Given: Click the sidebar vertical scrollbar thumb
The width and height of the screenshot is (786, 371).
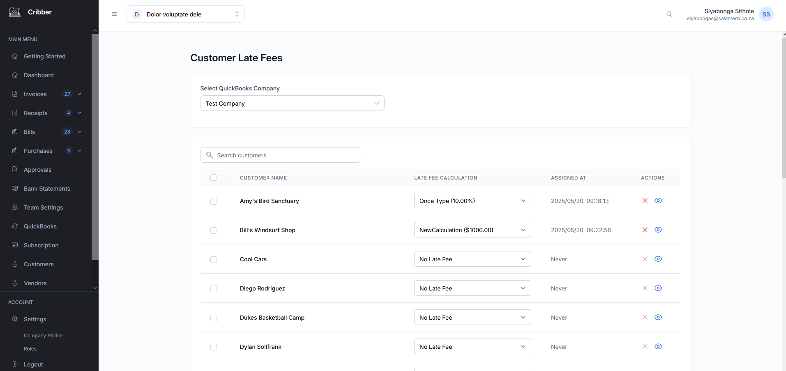Looking at the screenshot, I should (x=95, y=147).
